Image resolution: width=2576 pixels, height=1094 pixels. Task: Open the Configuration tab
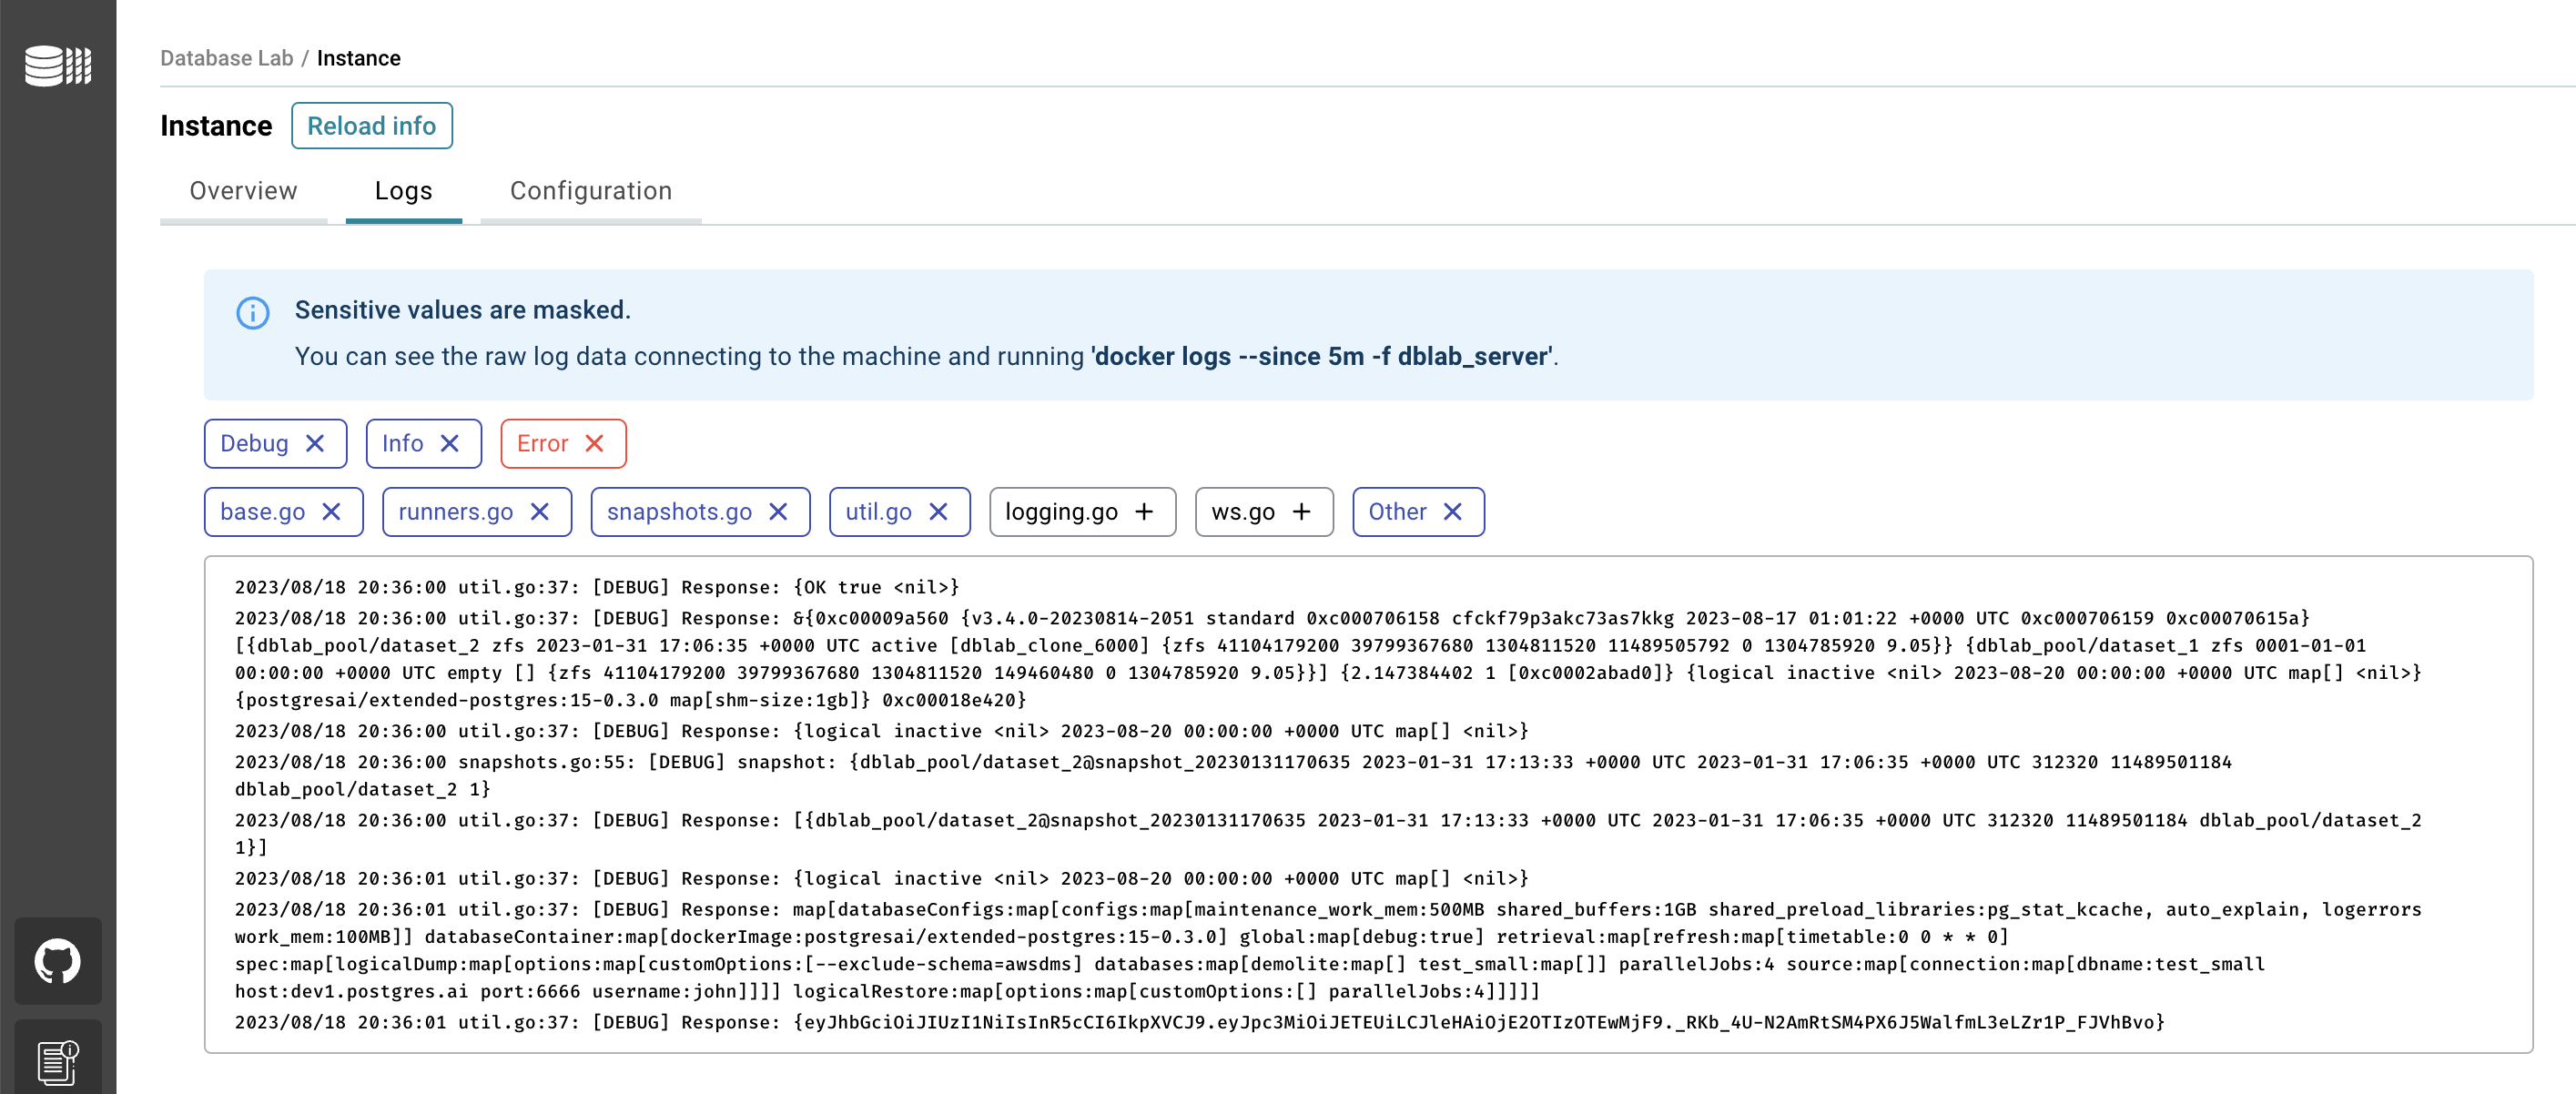pyautogui.click(x=591, y=191)
